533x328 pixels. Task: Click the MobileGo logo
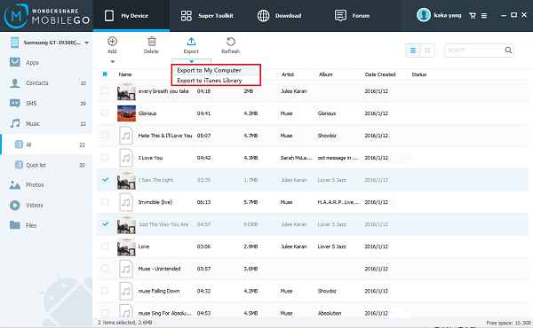(x=47, y=16)
